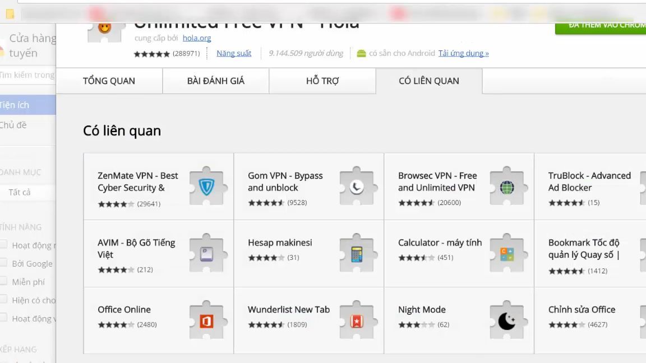
Task: Tick the Hiện có cho checkbox
Action: [x=3, y=299]
